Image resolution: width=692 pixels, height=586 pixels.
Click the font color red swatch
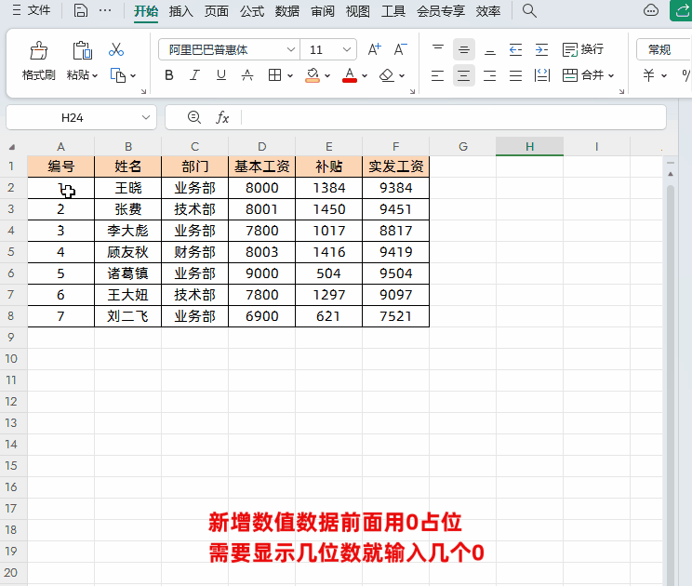tap(350, 80)
